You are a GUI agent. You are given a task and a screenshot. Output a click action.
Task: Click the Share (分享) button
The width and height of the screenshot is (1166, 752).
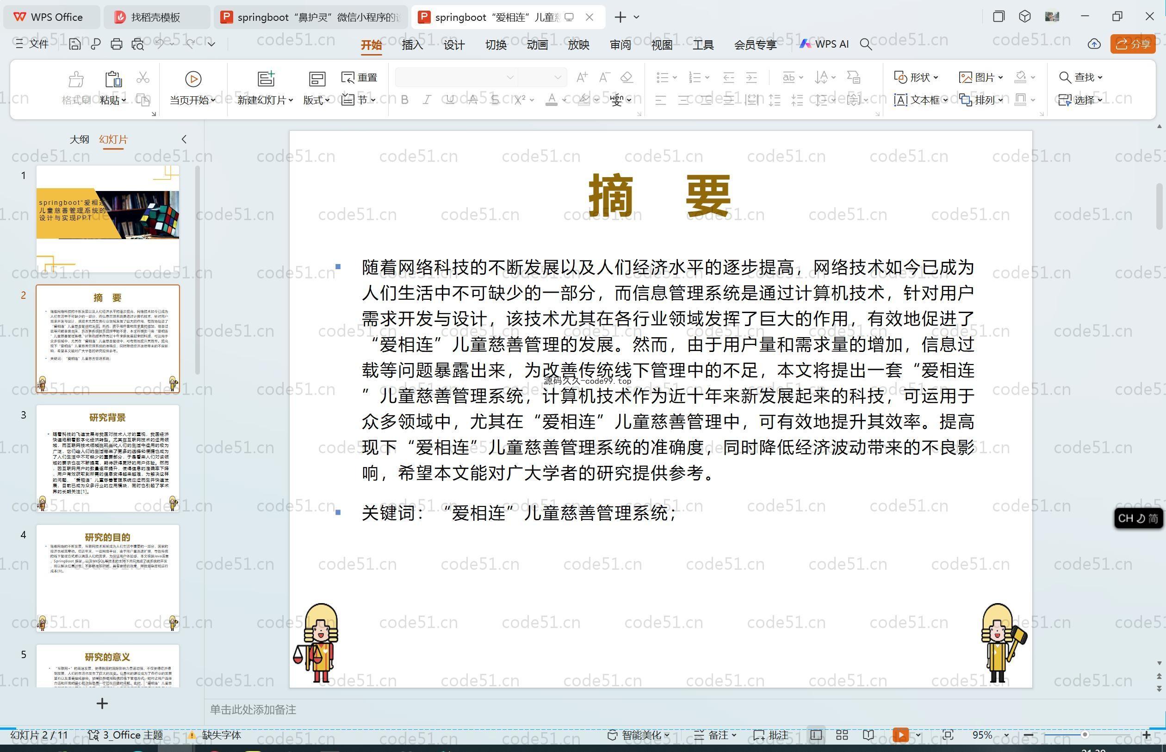[1133, 44]
